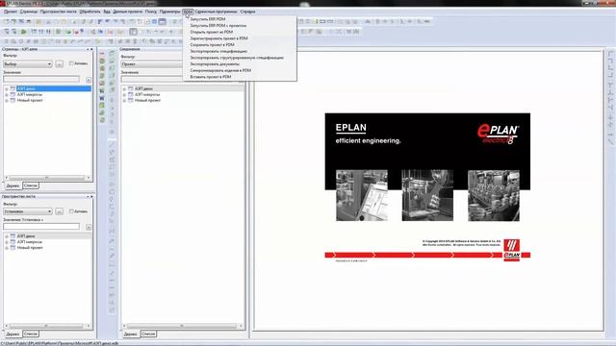Image resolution: width=616 pixels, height=346 pixels.
Task: Click Значение input field in Соединения panel
Action: coord(152,79)
